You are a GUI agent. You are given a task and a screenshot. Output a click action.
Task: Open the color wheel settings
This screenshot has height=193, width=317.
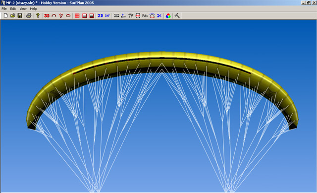[x=168, y=15]
